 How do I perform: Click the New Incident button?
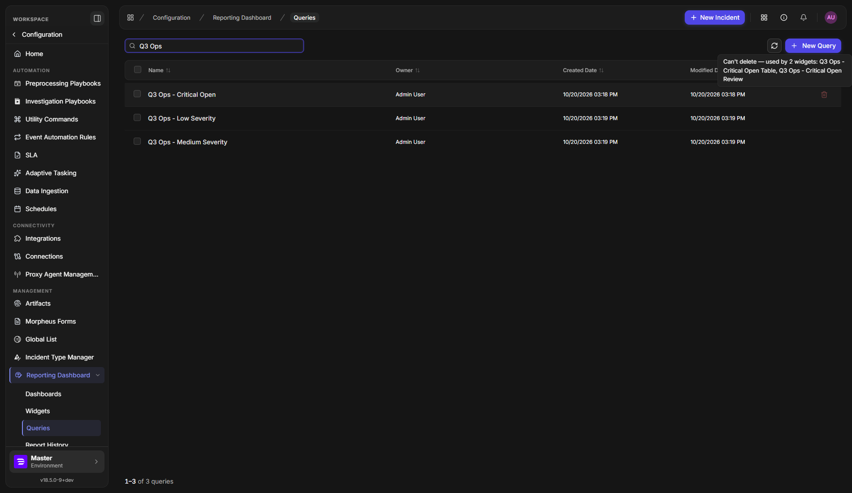click(x=714, y=17)
